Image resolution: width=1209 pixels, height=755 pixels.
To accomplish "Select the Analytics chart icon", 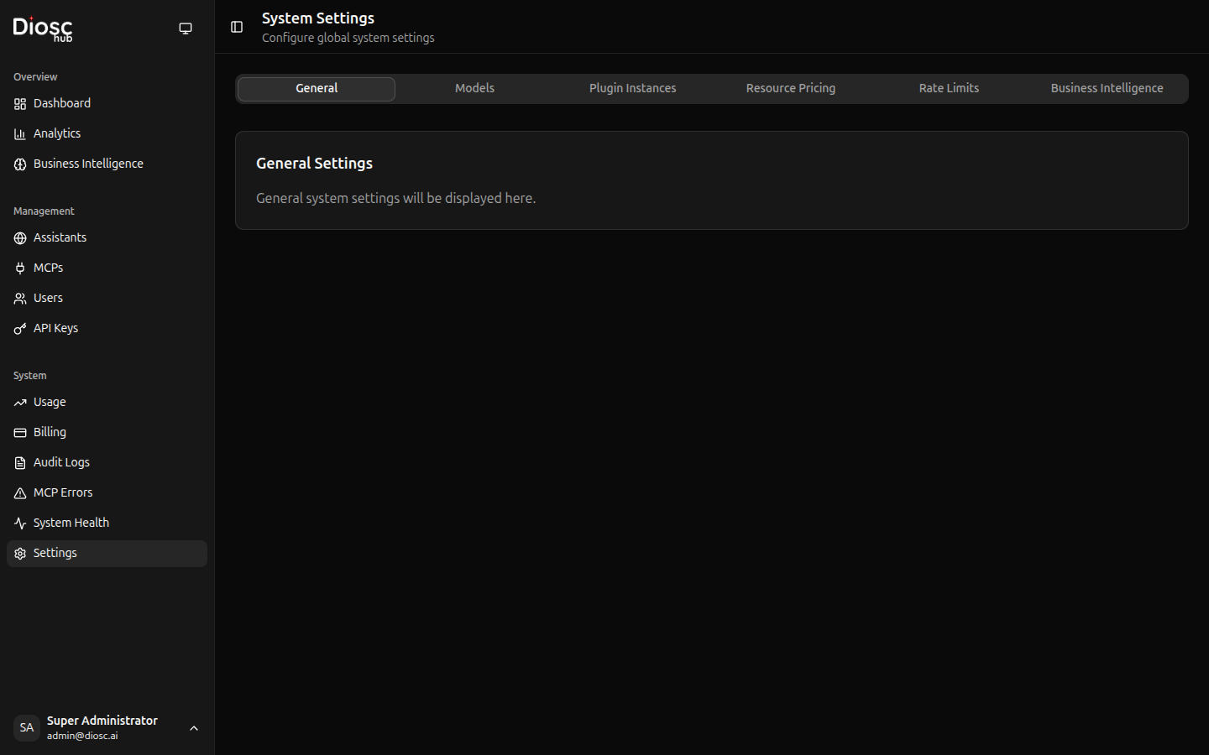I will [19, 133].
